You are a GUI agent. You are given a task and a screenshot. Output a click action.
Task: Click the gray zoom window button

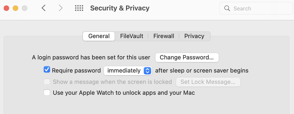tap(24, 8)
